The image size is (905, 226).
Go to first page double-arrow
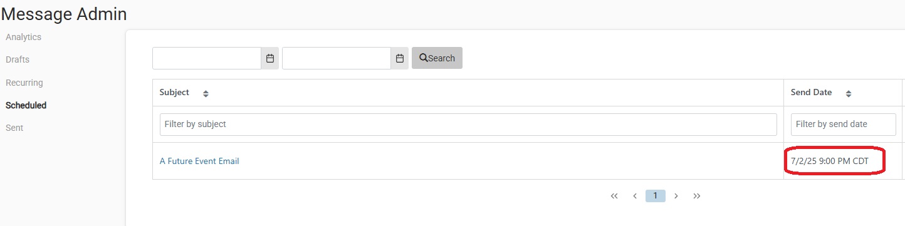614,196
